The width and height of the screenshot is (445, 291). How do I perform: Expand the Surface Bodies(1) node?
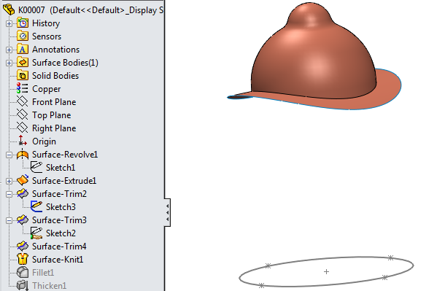coord(9,63)
